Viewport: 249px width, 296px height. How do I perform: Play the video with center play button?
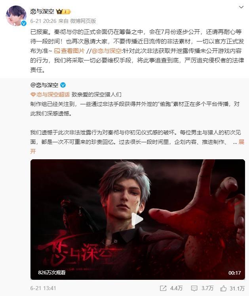pyautogui.click(x=137, y=219)
